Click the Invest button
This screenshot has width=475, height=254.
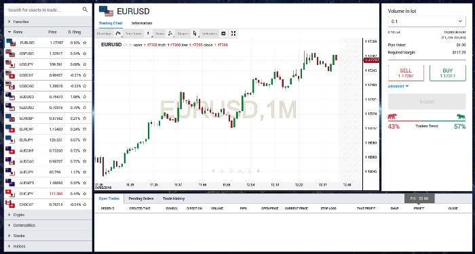point(427,102)
